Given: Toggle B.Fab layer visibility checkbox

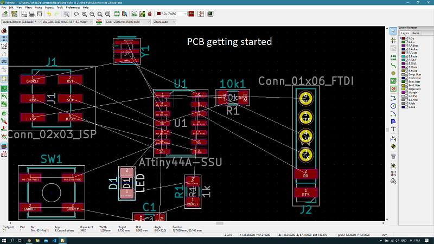Looking at the screenshot, I should point(407,107).
